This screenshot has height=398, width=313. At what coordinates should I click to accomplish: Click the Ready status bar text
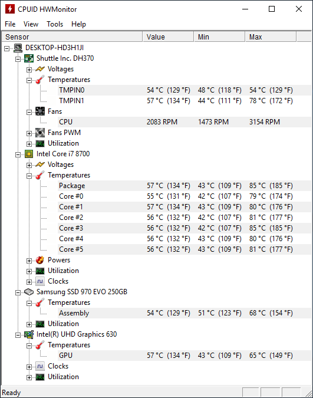11,393
